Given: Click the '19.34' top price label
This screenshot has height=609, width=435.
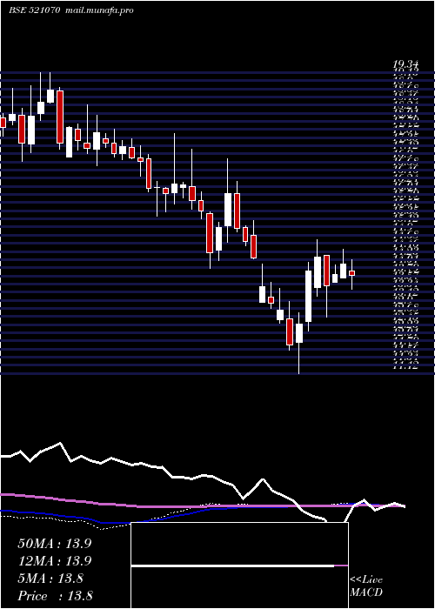Looking at the screenshot, I should pos(407,64).
